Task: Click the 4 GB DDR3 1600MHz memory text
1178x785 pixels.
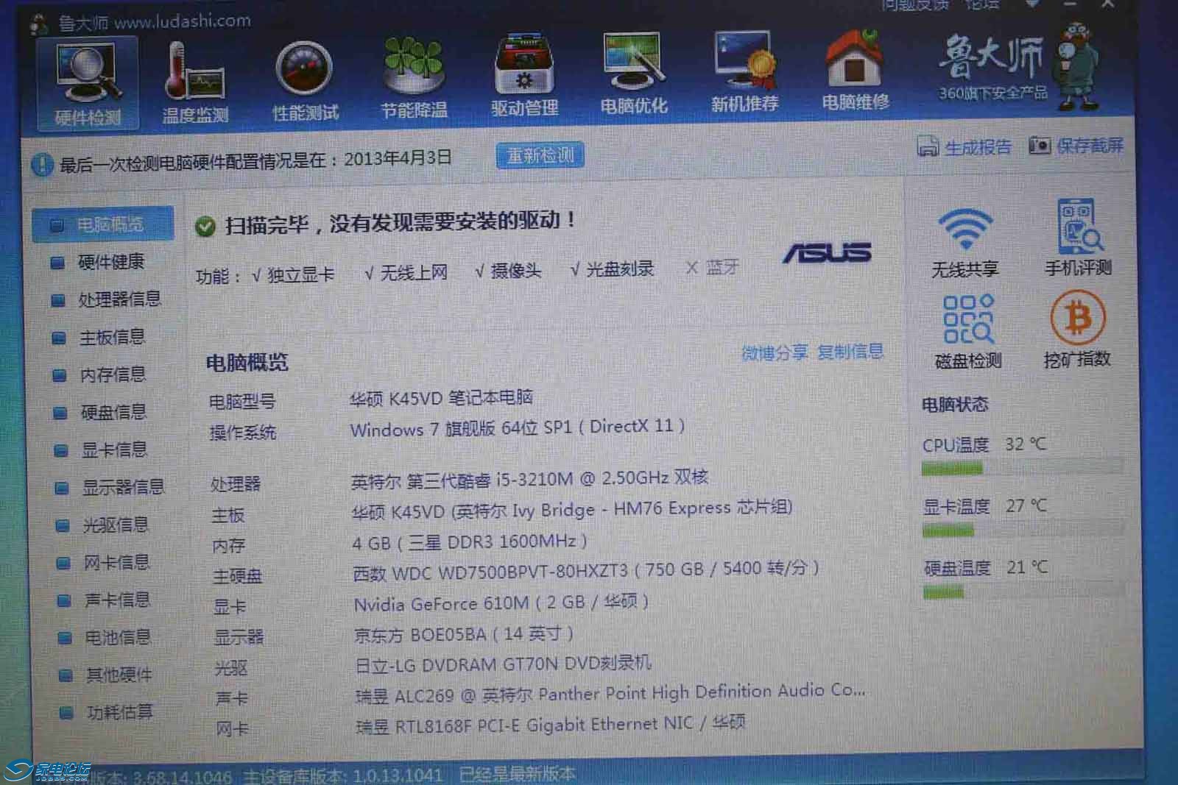Action: [x=470, y=542]
